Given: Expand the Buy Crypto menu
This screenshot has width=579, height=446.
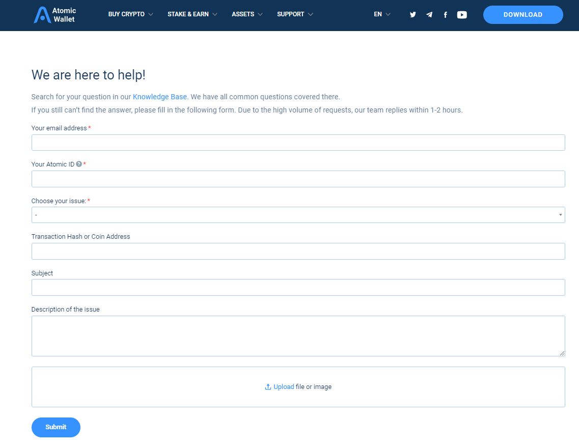Looking at the screenshot, I should [x=130, y=14].
